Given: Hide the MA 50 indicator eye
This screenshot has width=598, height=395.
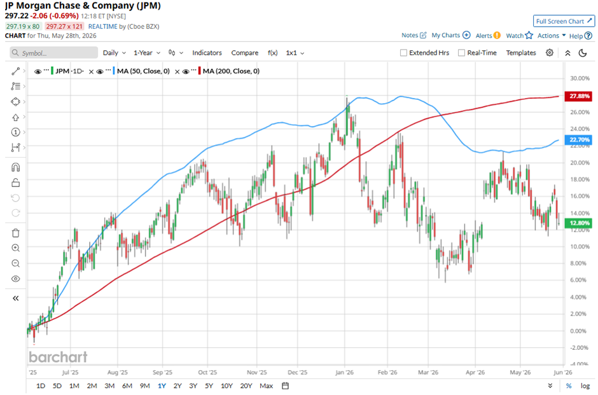Looking at the screenshot, I should (x=100, y=71).
